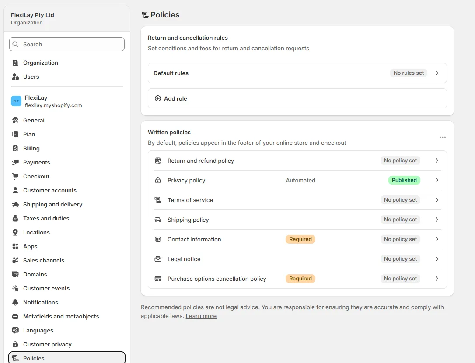This screenshot has height=363, width=475.
Task: Click the Customer privacy lock icon
Action: 15,344
